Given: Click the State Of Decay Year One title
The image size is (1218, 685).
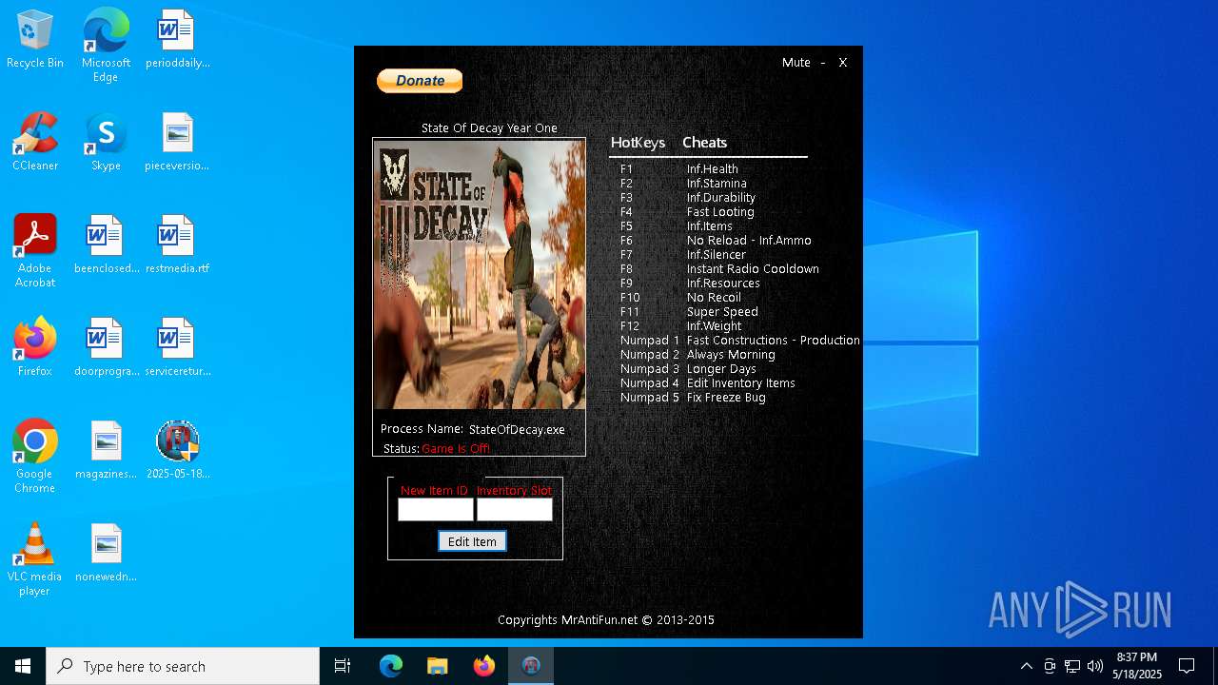Looking at the screenshot, I should coord(489,128).
